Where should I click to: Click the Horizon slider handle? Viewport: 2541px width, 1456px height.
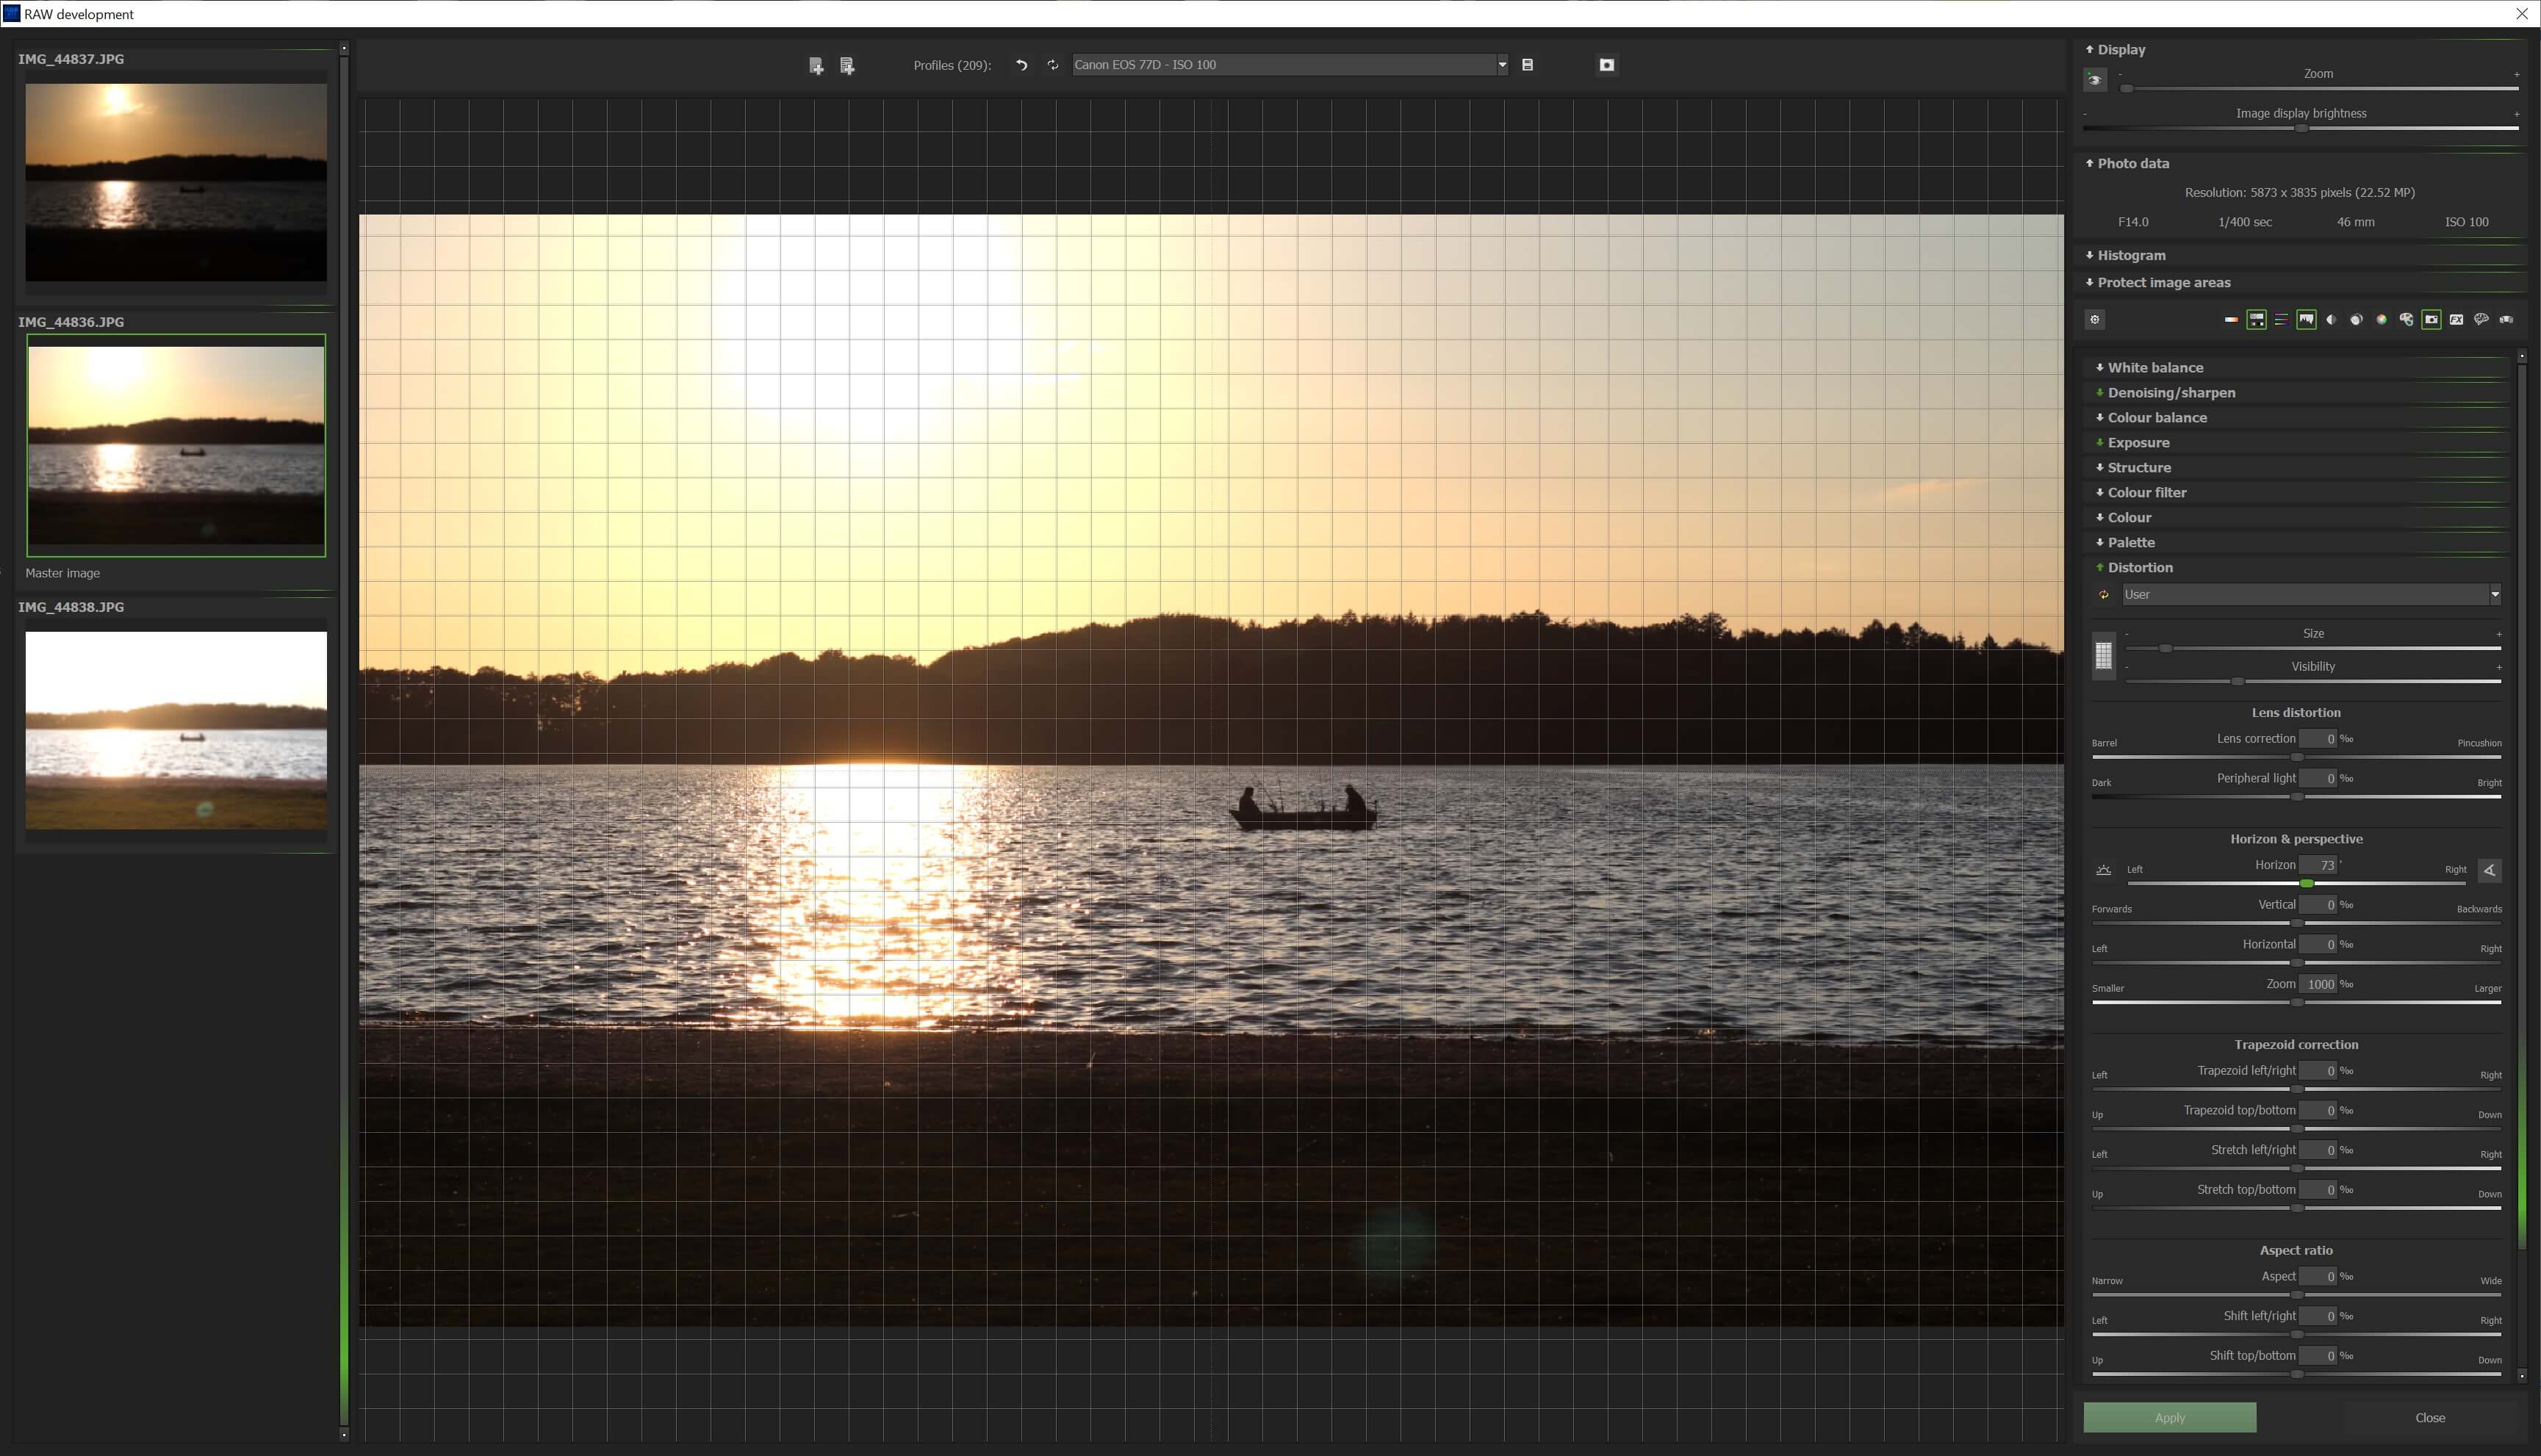[x=2306, y=883]
